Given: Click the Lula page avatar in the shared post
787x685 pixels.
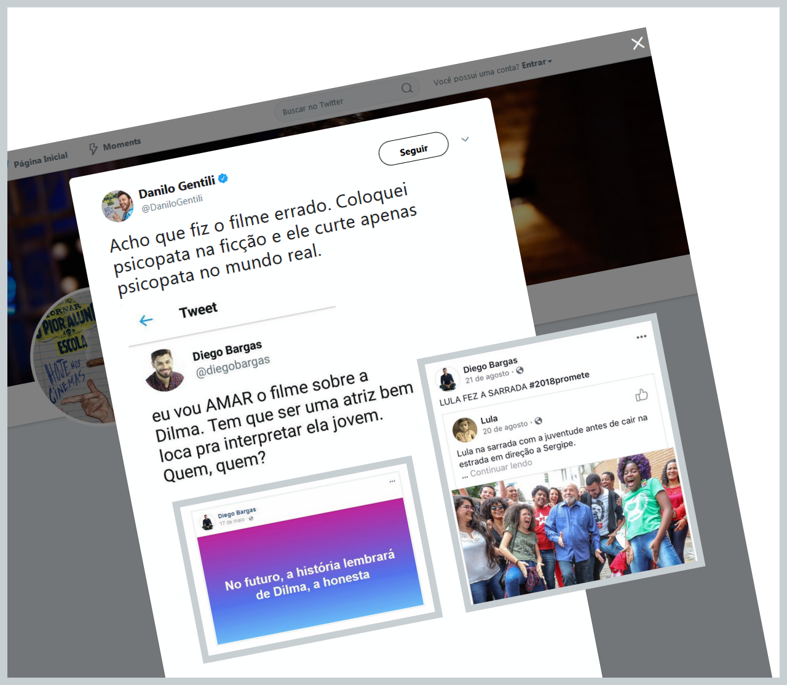Looking at the screenshot, I should point(465,429).
